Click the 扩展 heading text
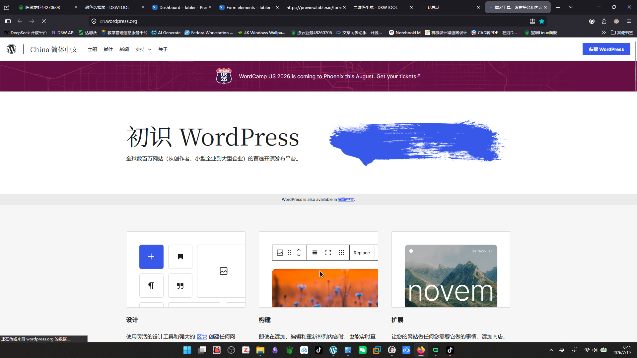The height and width of the screenshot is (358, 637). point(397,320)
